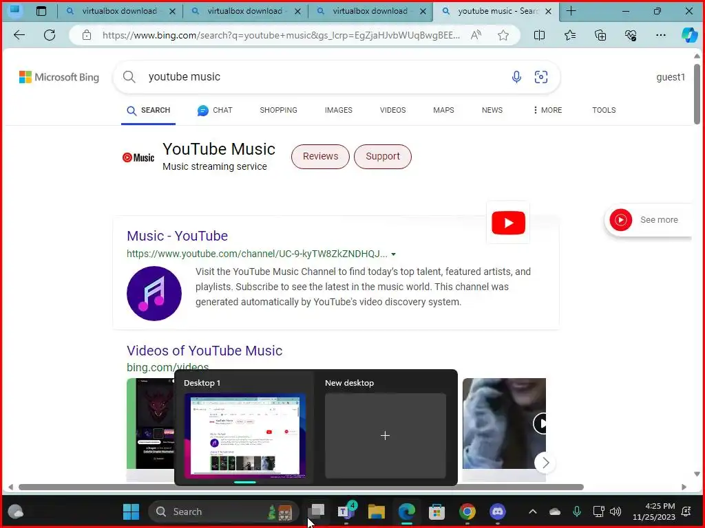Switch to first virtualbox download tab
The height and width of the screenshot is (528, 705).
click(x=118, y=11)
